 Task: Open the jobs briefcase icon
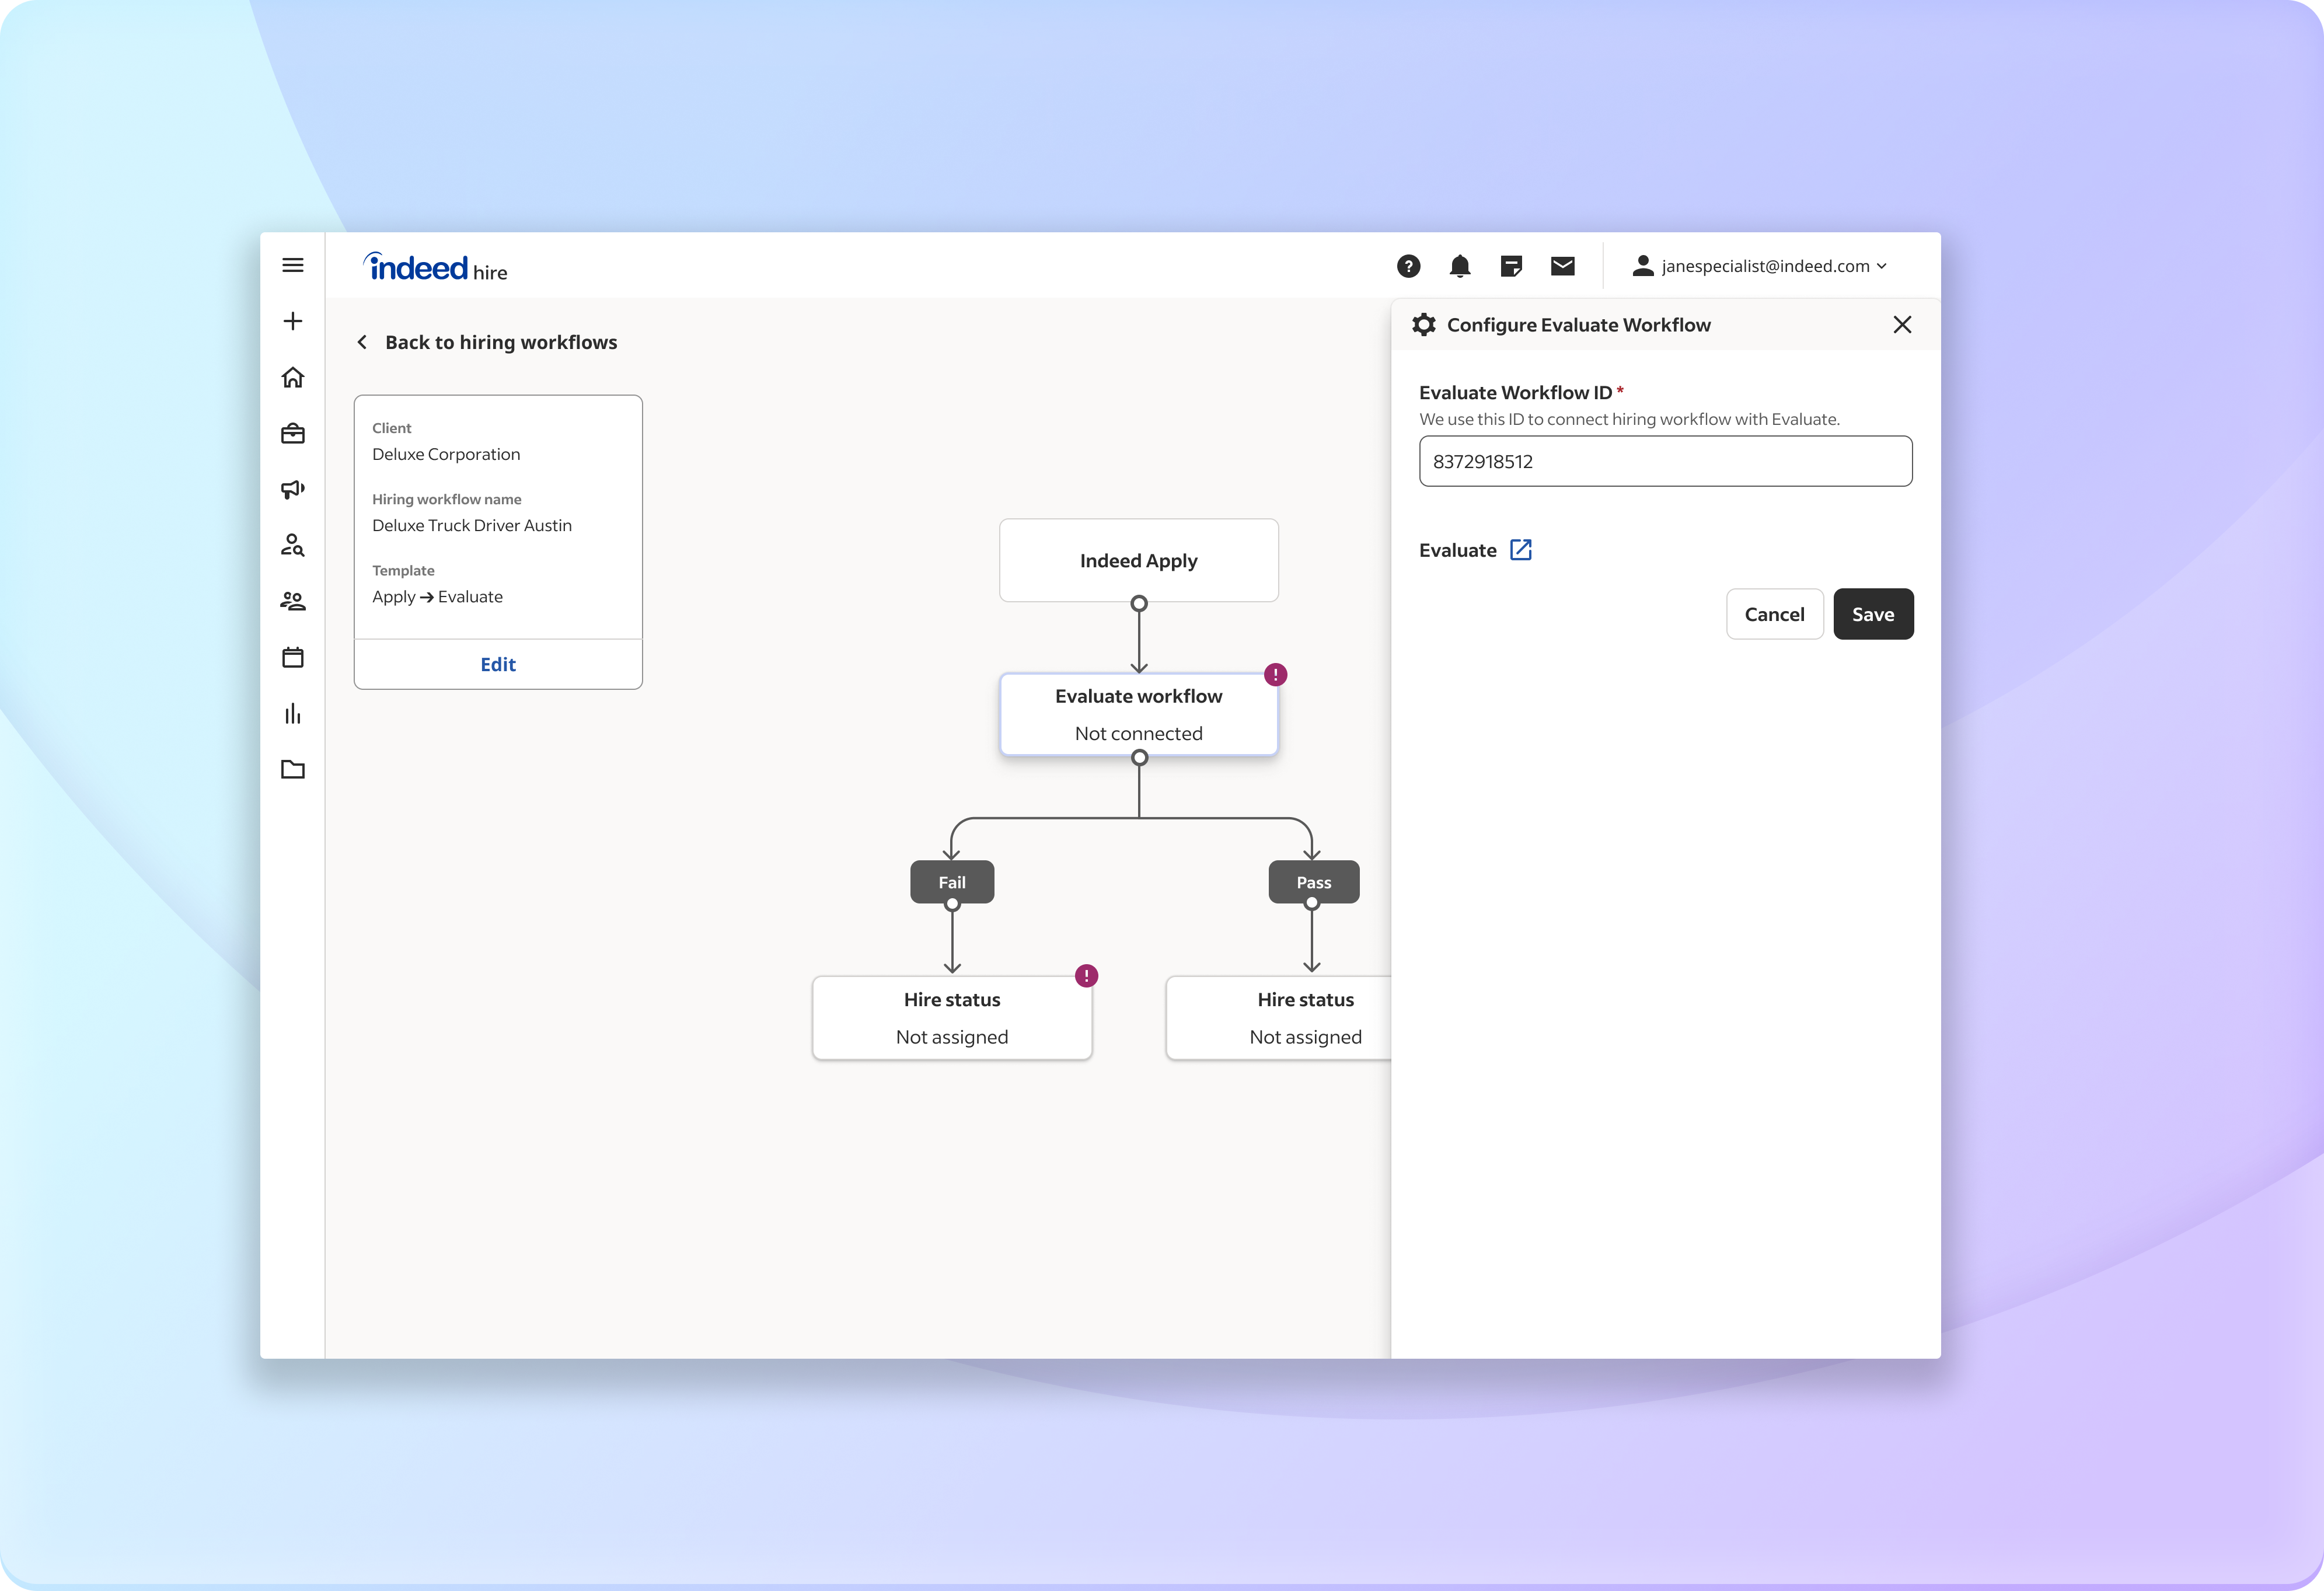click(x=293, y=433)
